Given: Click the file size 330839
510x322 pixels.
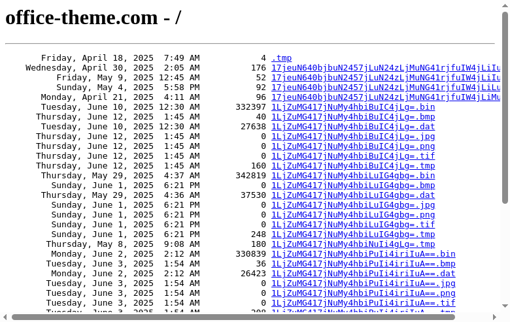Looking at the screenshot, I should (x=251, y=254).
